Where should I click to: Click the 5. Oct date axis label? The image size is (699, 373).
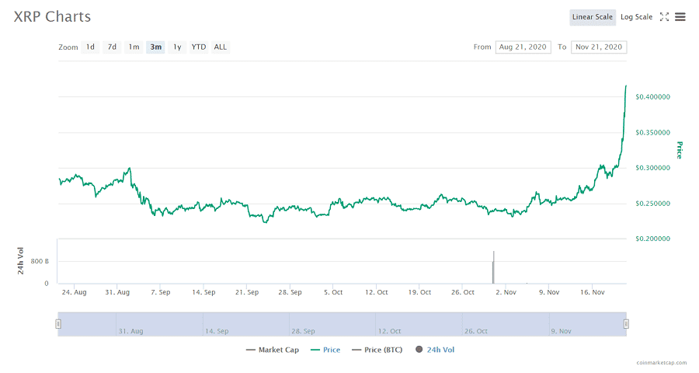point(333,292)
